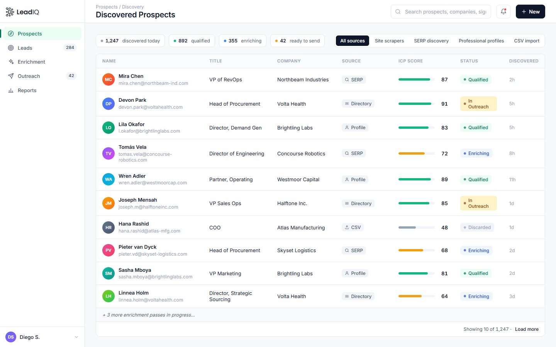The height and width of the screenshot is (347, 556).
Task: Click Profile source badge for Lila Okafor
Action: (355, 128)
